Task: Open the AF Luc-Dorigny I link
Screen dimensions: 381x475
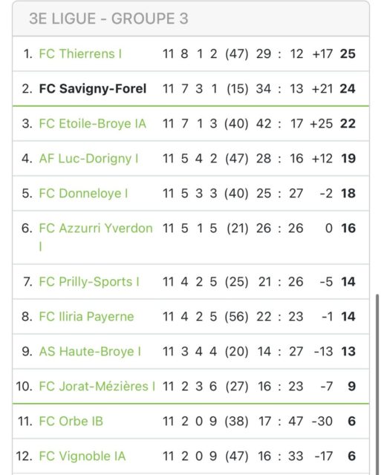Action: tap(88, 158)
